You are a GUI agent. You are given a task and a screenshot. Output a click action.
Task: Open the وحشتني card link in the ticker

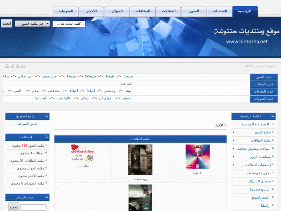click(x=109, y=91)
